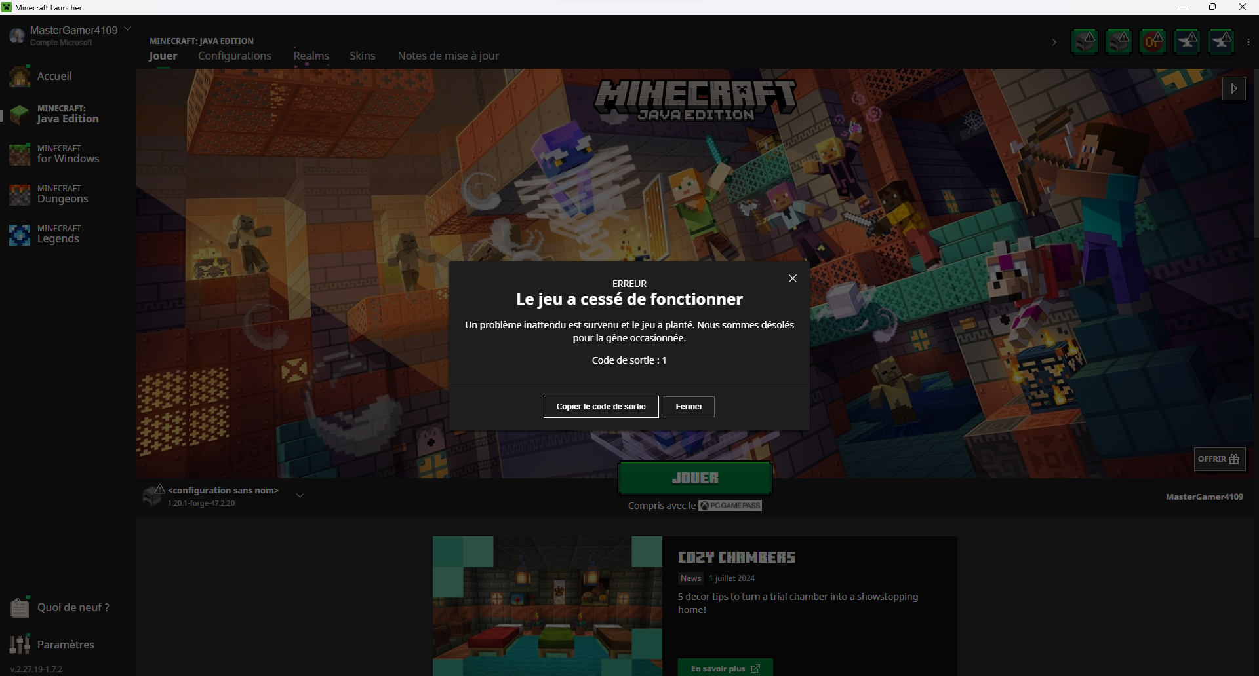Click the red 'Or' quick-launch icon
Screen dimensions: 1259x676
[1153, 42]
